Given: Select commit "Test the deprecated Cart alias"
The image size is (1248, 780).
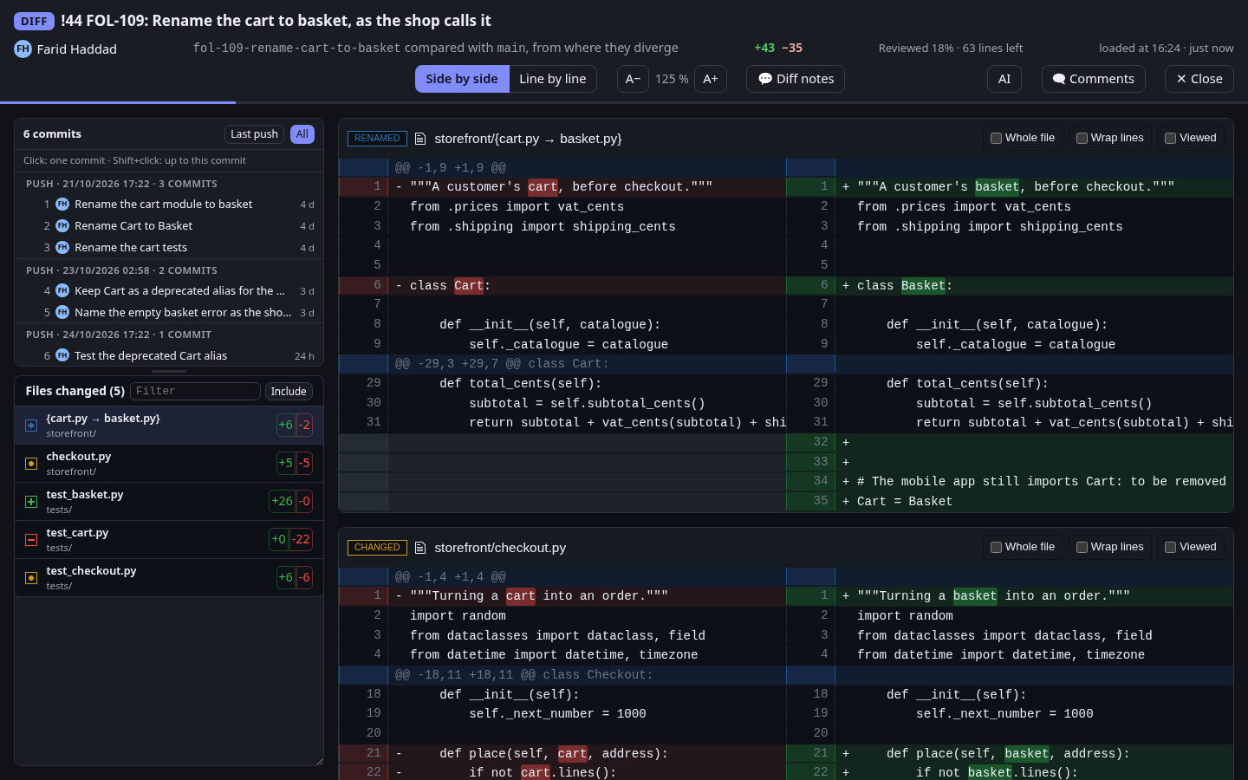Looking at the screenshot, I should coord(169,356).
